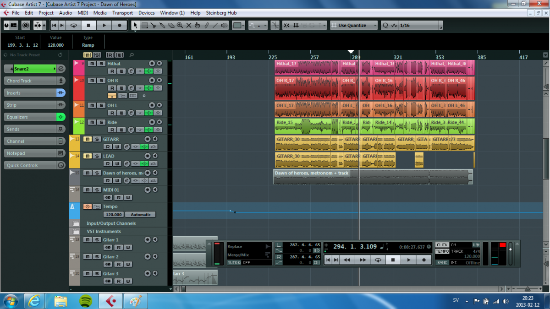Select the Play speaker tool
Image resolution: width=550 pixels, height=309 pixels.
tap(224, 25)
